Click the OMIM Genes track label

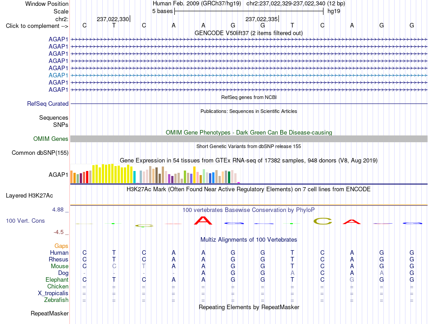[50, 139]
